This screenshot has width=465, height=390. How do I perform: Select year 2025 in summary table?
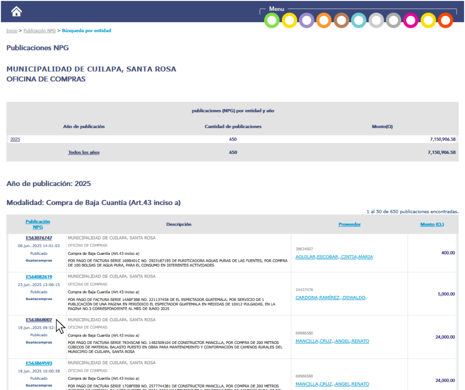15,140
